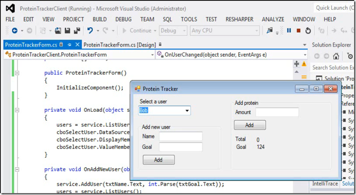Click the Name input field
356x195 pixels.
tap(181, 136)
